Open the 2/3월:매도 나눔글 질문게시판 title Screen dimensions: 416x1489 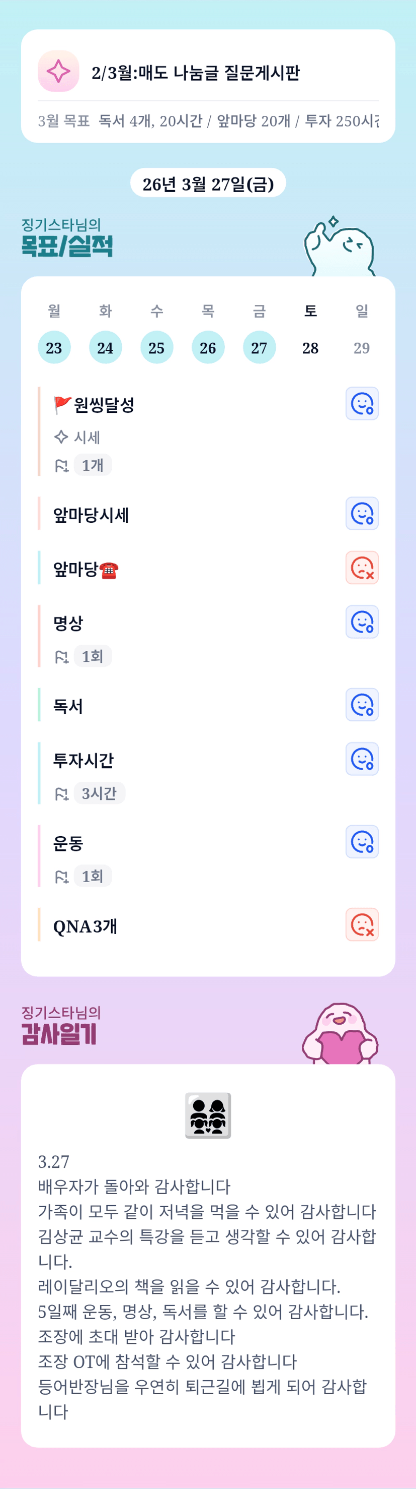[x=196, y=73]
